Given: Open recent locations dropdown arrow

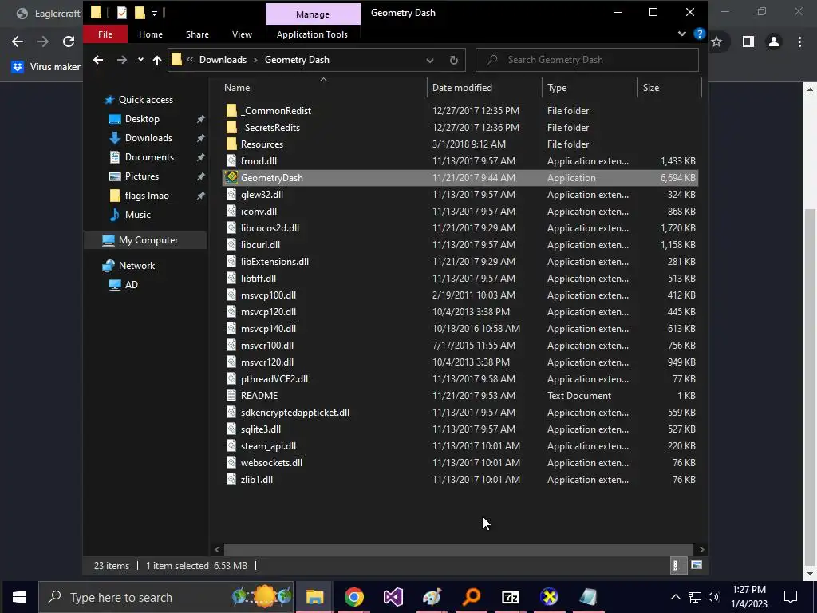Looking at the screenshot, I should coord(140,60).
